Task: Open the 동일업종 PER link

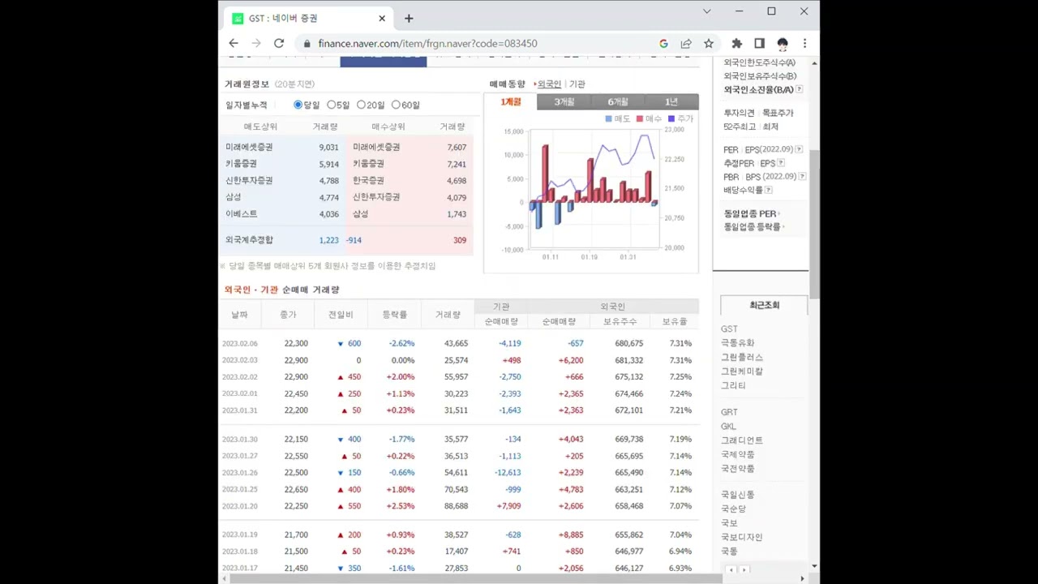Action: point(750,213)
